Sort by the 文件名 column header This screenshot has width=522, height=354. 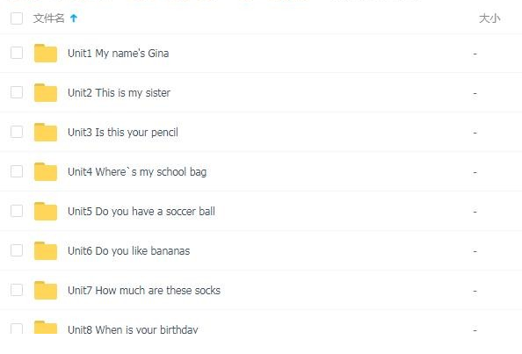tap(48, 18)
